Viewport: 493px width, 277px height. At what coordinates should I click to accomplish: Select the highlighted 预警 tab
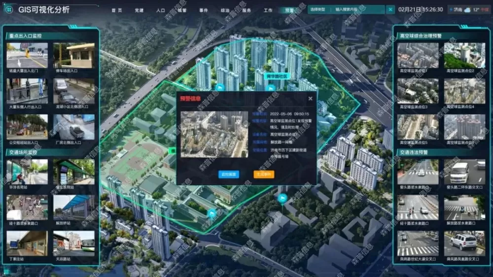point(289,10)
